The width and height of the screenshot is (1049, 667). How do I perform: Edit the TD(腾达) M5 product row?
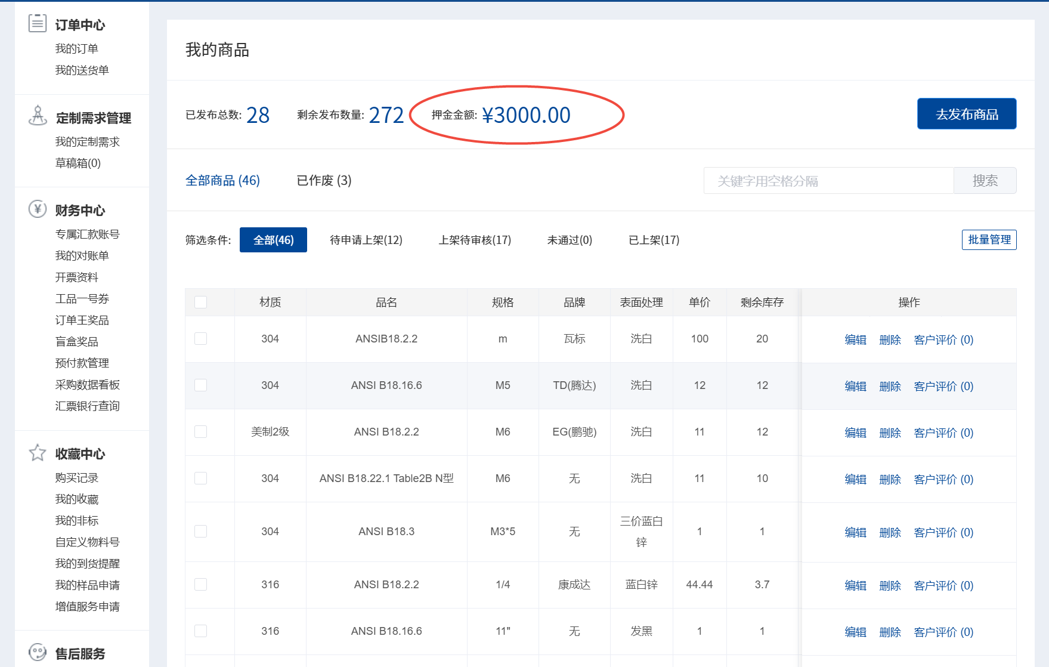(855, 387)
